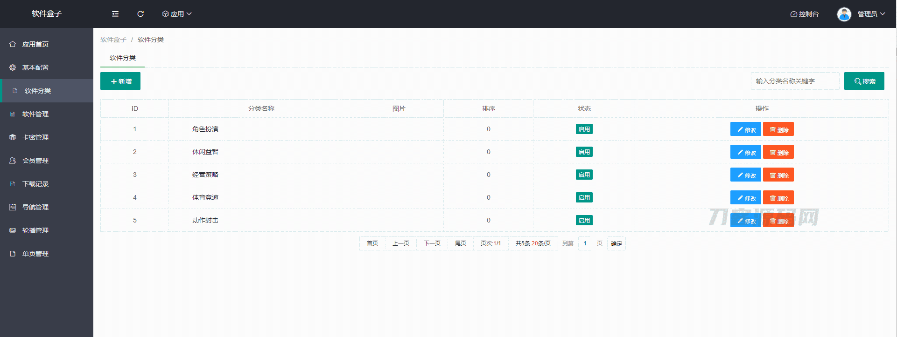This screenshot has width=897, height=337.
Task: Select 软件分类 in sidebar
Action: point(47,91)
